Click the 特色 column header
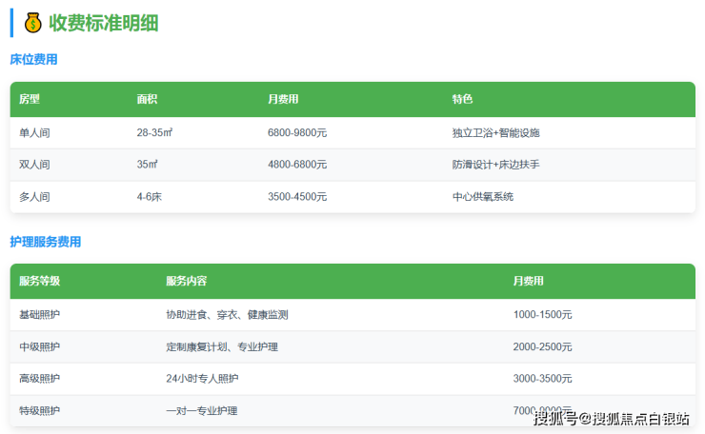 coord(462,99)
